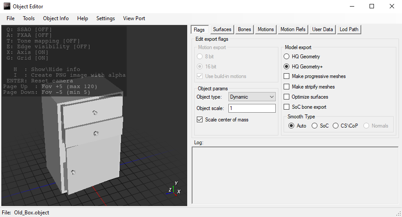Switch to the Lod Path tab
This screenshot has height=217, width=402.
[x=349, y=29]
